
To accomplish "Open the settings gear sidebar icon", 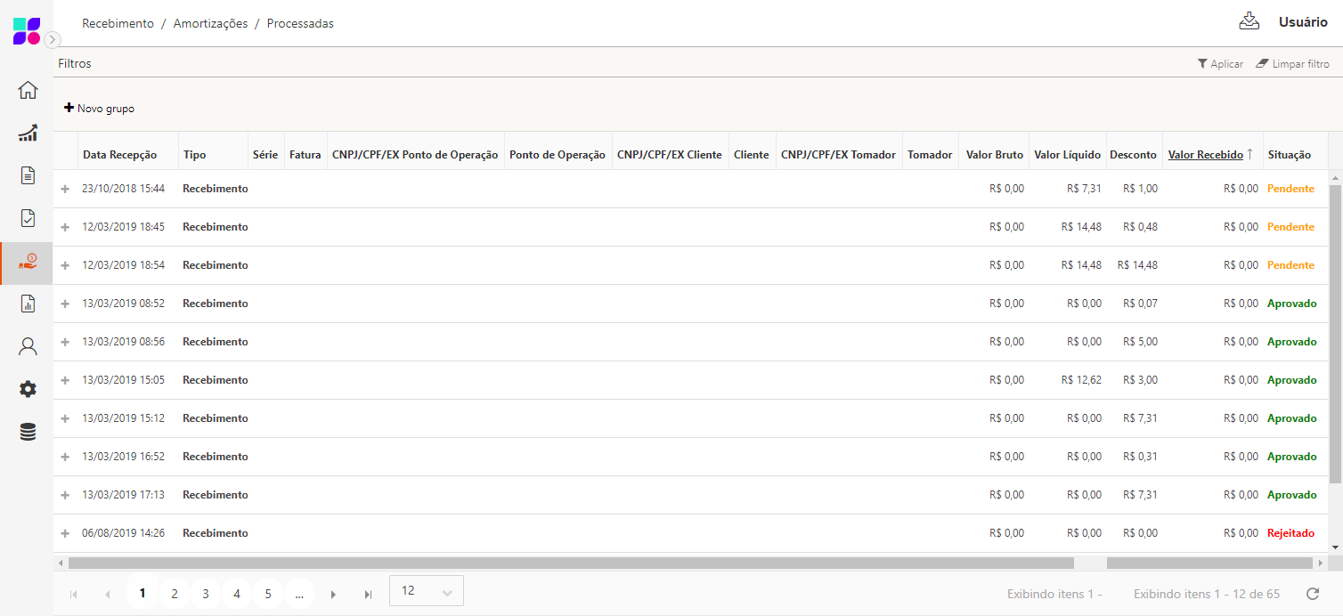I will pos(28,389).
